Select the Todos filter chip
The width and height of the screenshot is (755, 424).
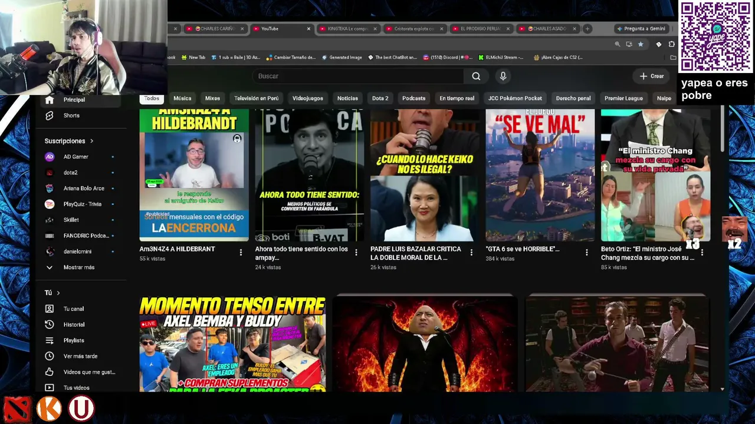[152, 98]
